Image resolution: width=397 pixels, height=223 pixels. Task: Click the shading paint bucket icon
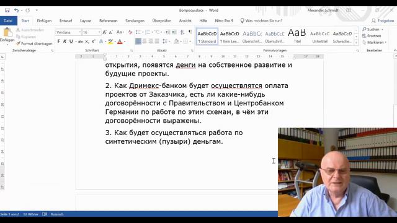pos(176,42)
